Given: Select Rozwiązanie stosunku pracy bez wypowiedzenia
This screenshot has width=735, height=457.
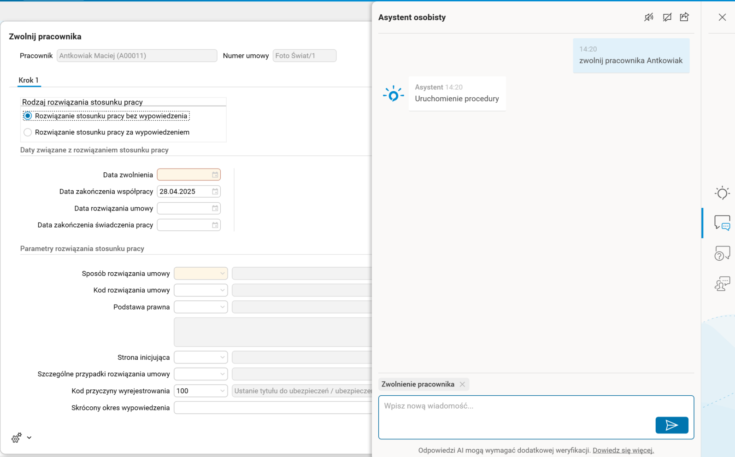Looking at the screenshot, I should (28, 116).
